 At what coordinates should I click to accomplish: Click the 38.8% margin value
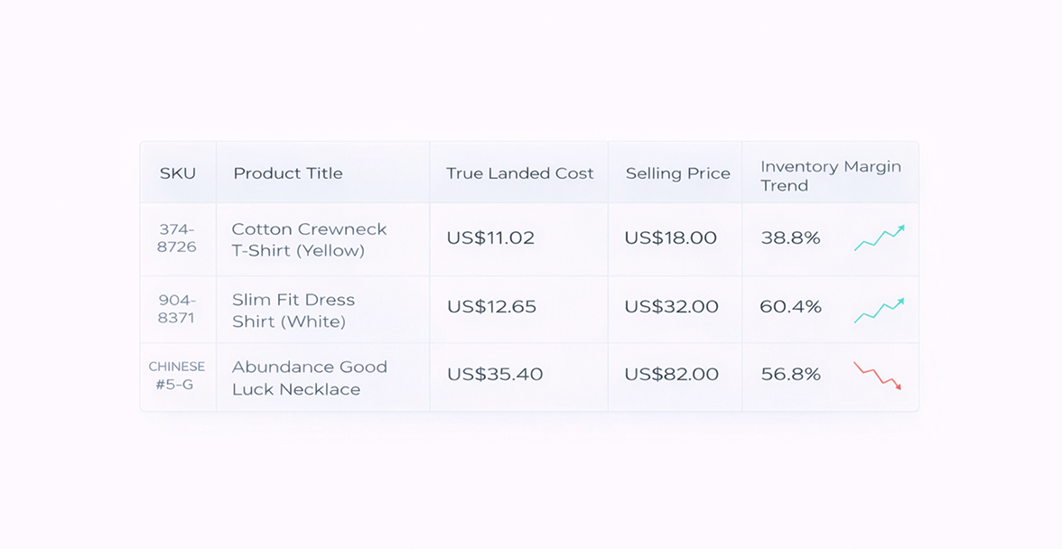[x=790, y=238]
